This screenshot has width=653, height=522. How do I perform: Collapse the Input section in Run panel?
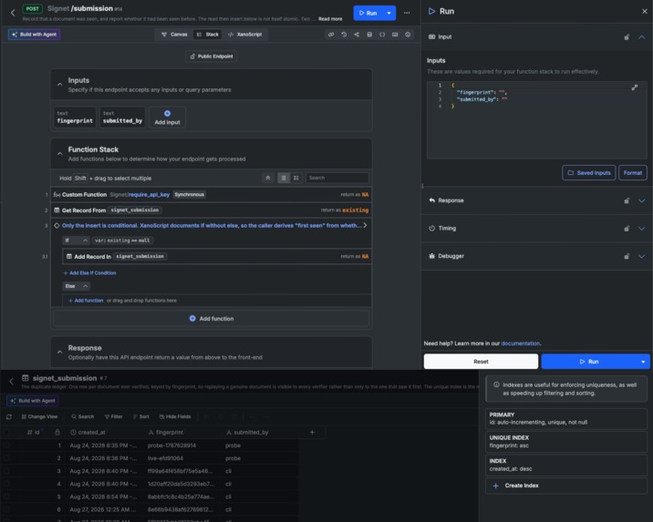[642, 37]
